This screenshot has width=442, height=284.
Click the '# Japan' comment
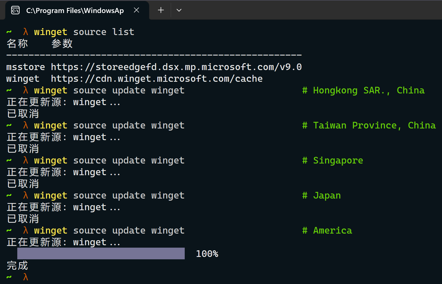click(321, 195)
